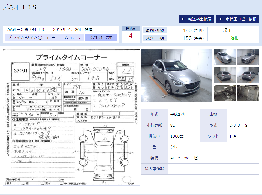Click the 最終応札額 label
Screen dimensions: 262x195
155,31
